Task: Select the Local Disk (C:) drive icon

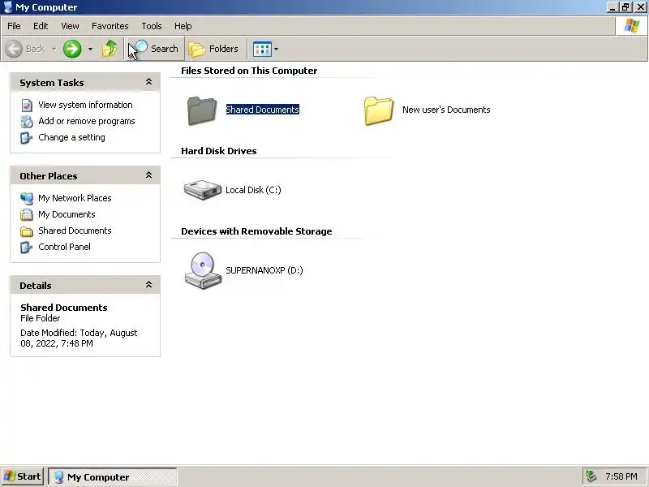Action: point(202,190)
